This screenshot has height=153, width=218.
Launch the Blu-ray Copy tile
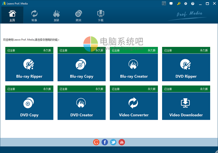[x=82, y=67]
